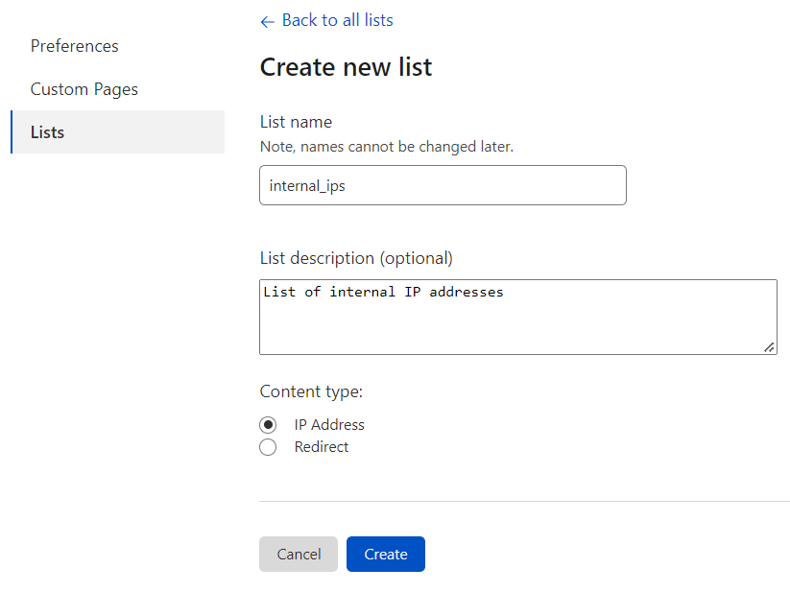Click the "List name" label
This screenshot has width=790, height=592.
(x=295, y=122)
